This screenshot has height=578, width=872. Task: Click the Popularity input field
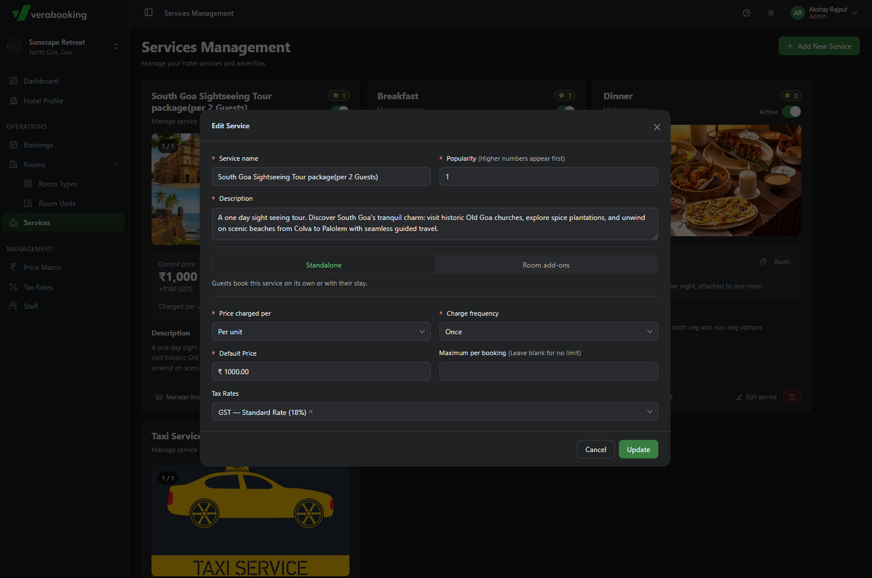(x=549, y=176)
